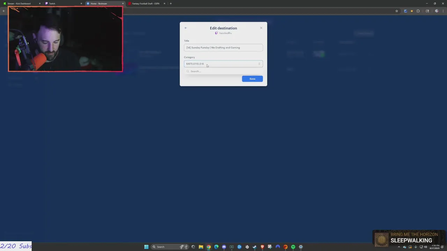This screenshot has height=251, width=447.
Task: Open the clock showing 4:38 PM
Action: coord(435,247)
